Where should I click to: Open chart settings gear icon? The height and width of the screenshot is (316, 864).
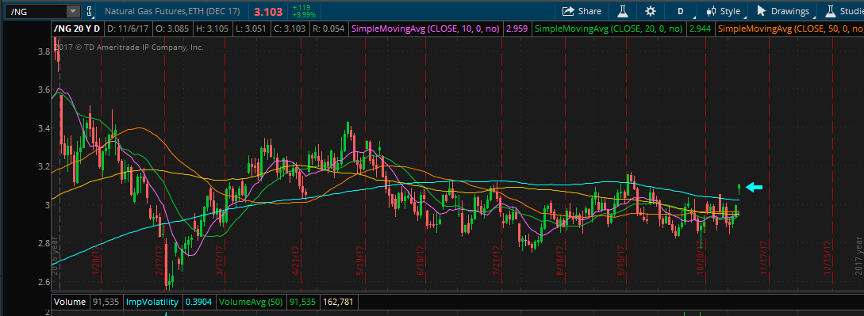[x=651, y=11]
